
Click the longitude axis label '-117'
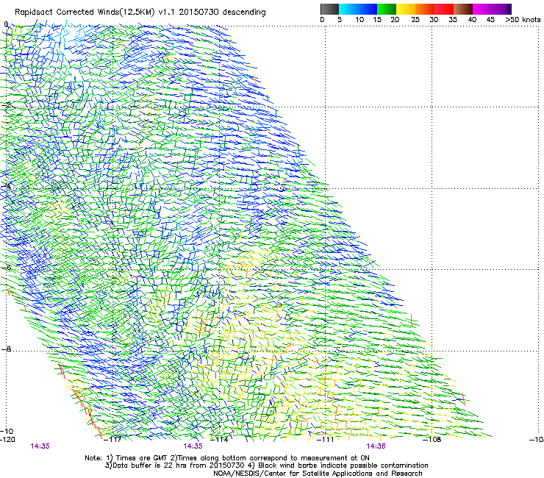[x=112, y=440]
